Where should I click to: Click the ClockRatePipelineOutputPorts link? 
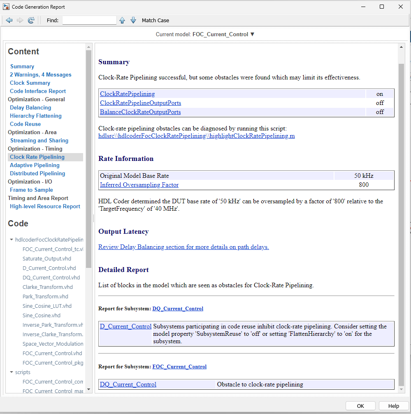click(140, 103)
